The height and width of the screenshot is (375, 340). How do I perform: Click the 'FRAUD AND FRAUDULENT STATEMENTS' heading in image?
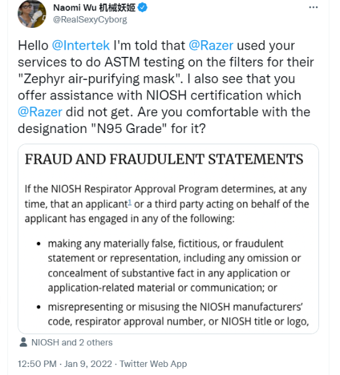[164, 159]
